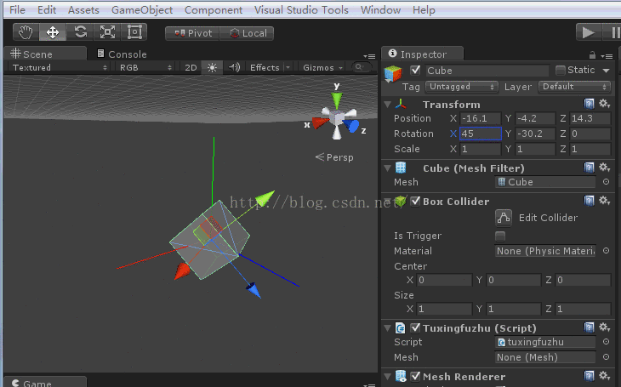Toggle Pivot/Center handle position
Viewport: 621px width, 387px height.
pos(192,33)
